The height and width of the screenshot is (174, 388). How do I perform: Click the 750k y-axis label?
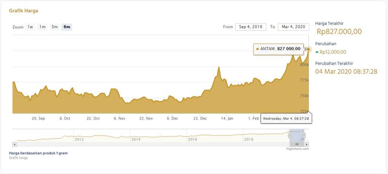[304, 96]
